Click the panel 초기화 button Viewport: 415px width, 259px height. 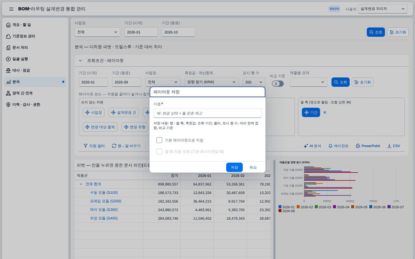click(x=362, y=82)
